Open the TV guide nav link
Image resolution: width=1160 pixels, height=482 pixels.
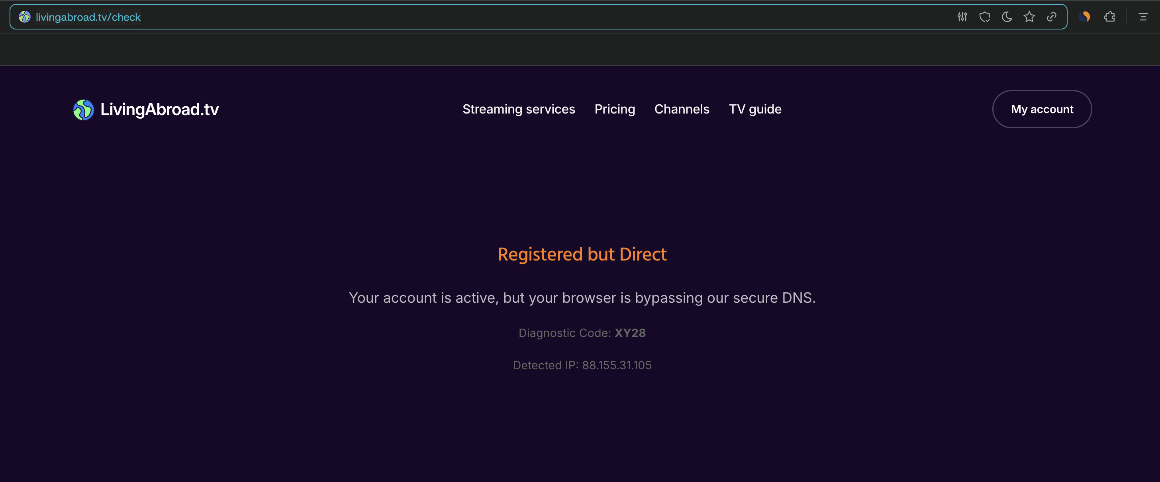(x=755, y=110)
